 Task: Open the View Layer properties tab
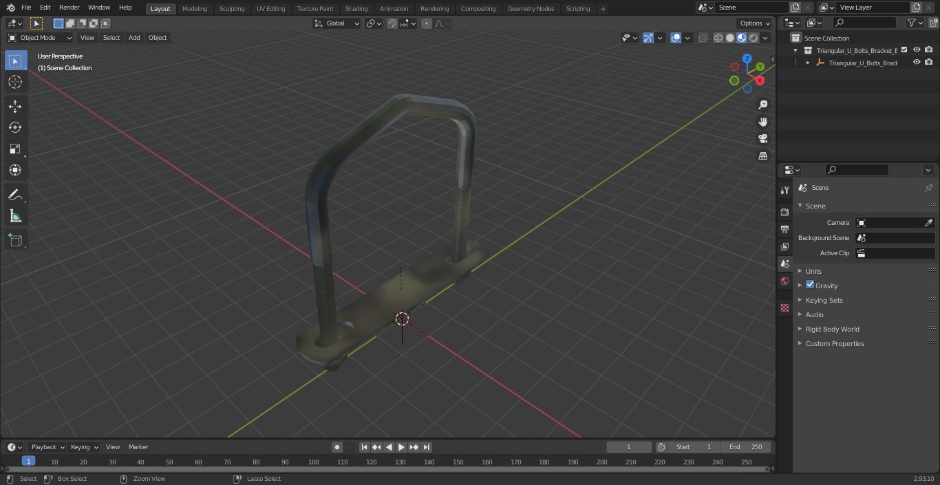(784, 246)
